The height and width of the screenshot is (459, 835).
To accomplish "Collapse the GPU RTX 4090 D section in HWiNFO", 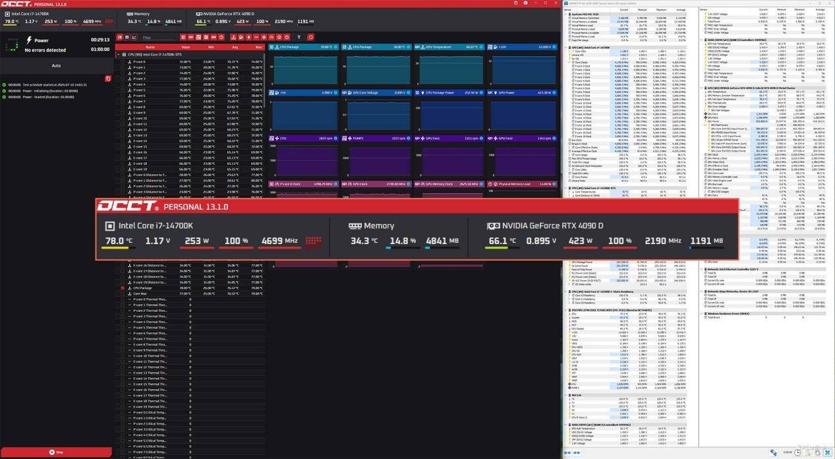I will point(701,88).
